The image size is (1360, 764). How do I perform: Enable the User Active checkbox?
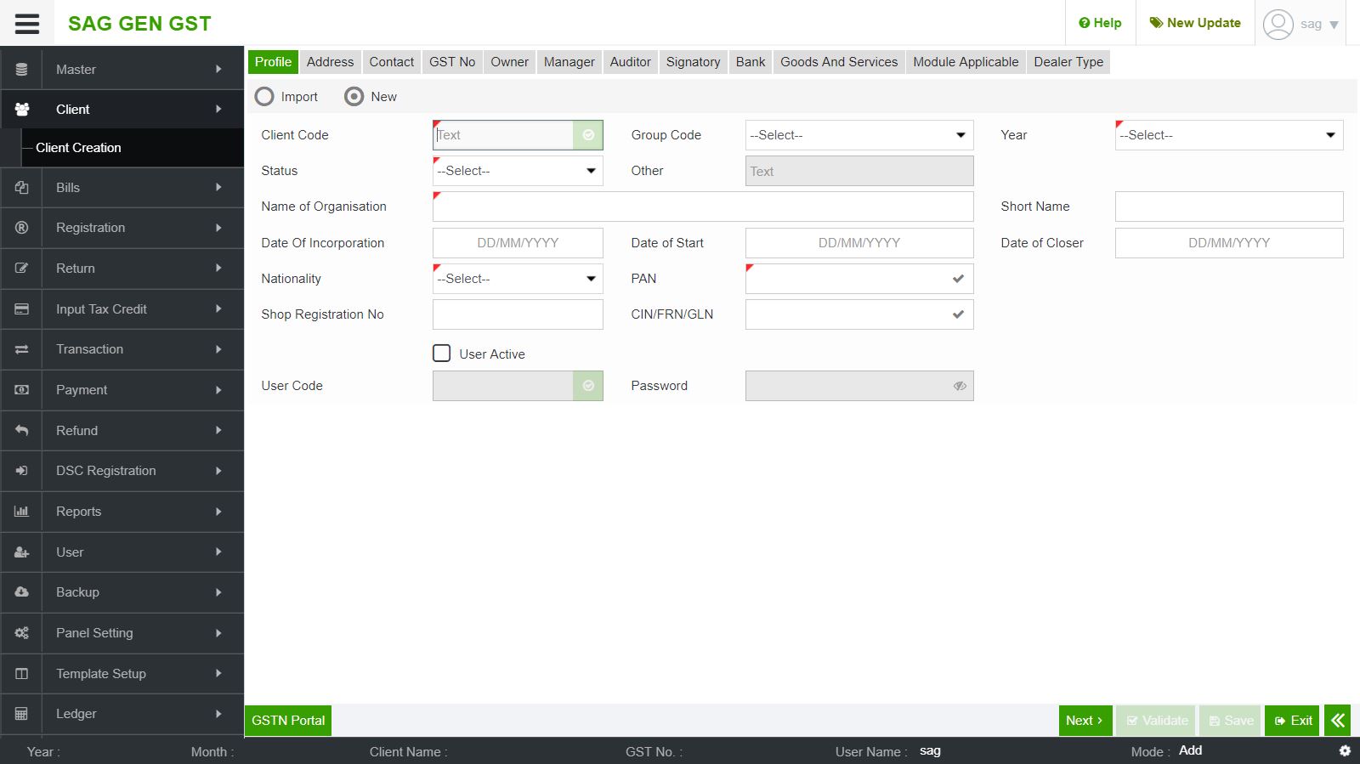click(442, 354)
